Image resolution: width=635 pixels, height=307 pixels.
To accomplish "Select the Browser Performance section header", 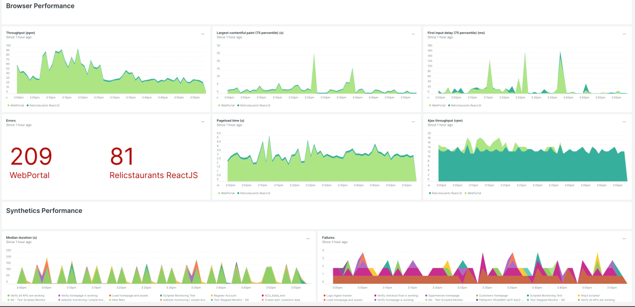I will tap(39, 6).
